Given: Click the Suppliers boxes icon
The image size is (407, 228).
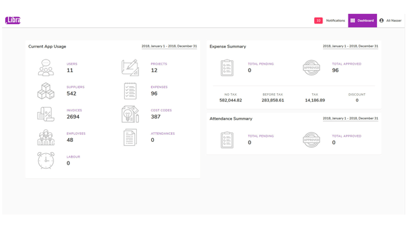Looking at the screenshot, I should pos(46,91).
